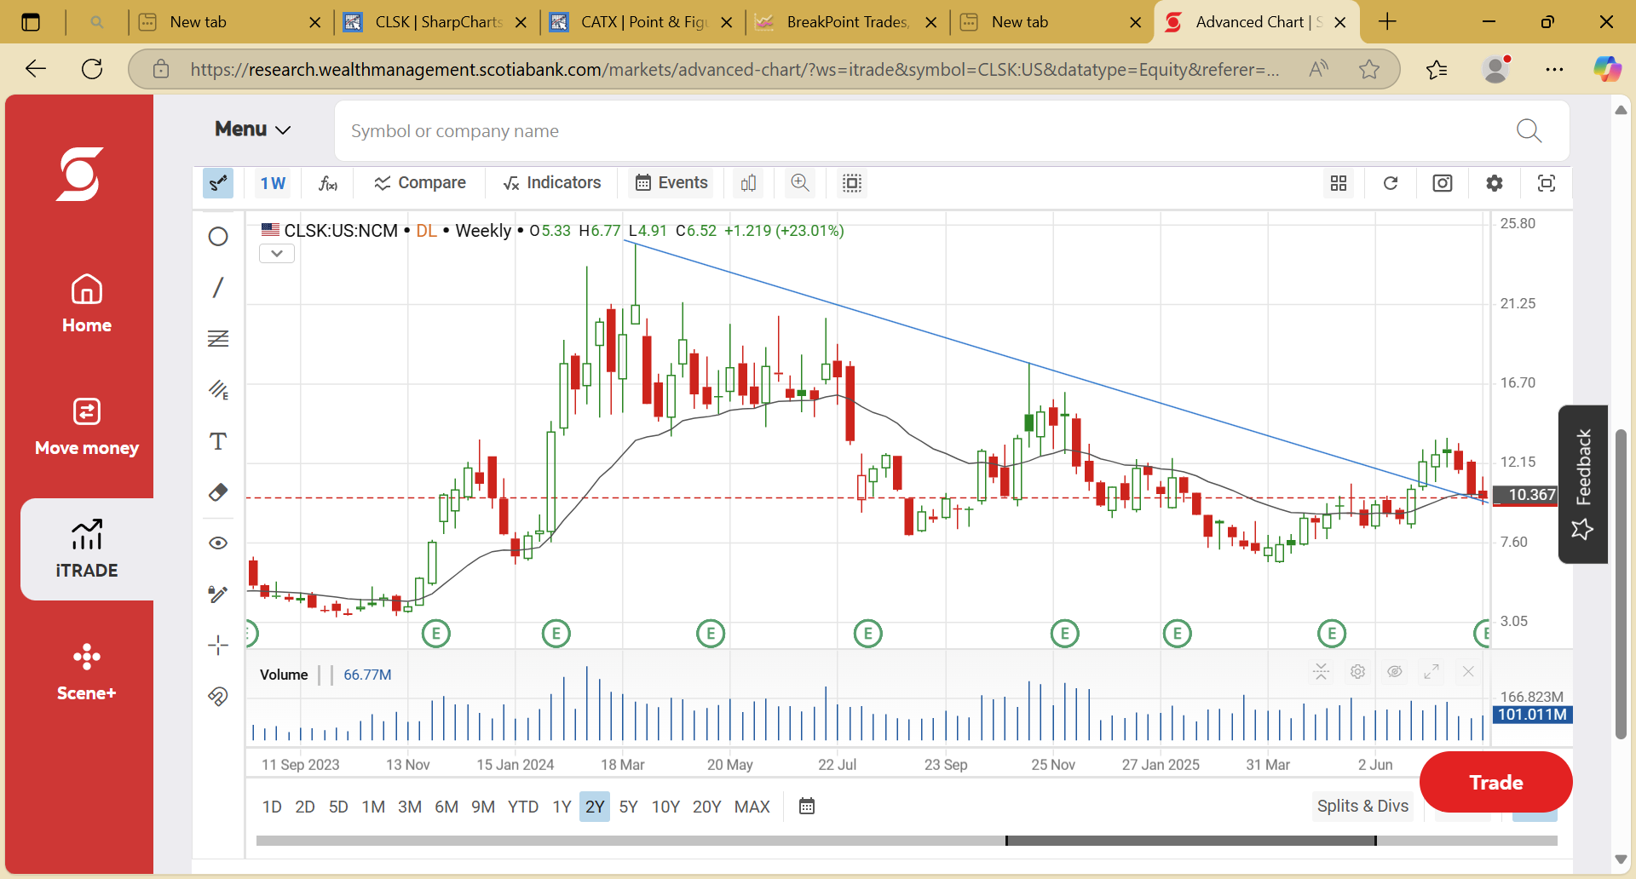1636x879 pixels.
Task: Select the ellipse drawing tool
Action: point(218,237)
